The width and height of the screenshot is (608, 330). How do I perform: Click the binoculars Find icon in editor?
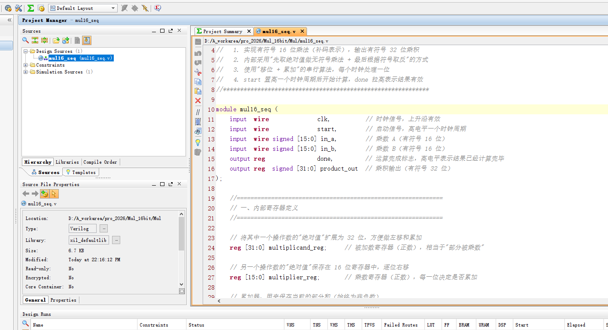tap(198, 131)
